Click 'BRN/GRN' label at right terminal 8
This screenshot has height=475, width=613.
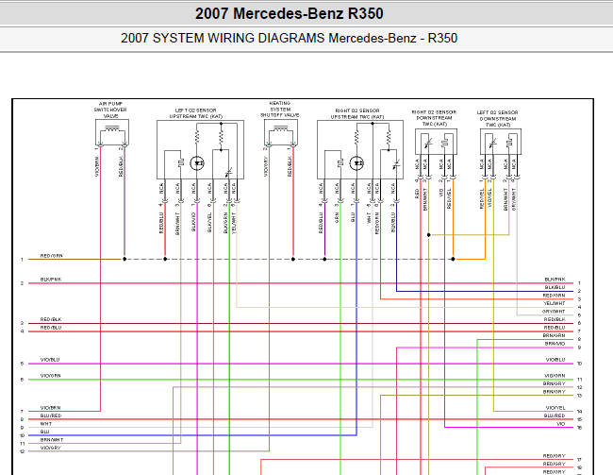point(554,335)
